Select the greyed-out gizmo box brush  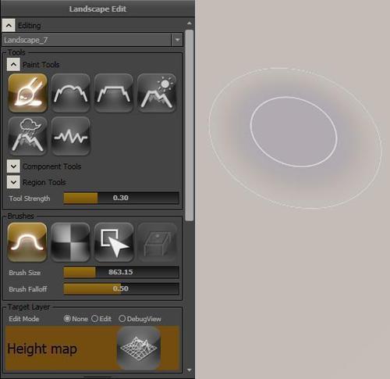(x=157, y=242)
